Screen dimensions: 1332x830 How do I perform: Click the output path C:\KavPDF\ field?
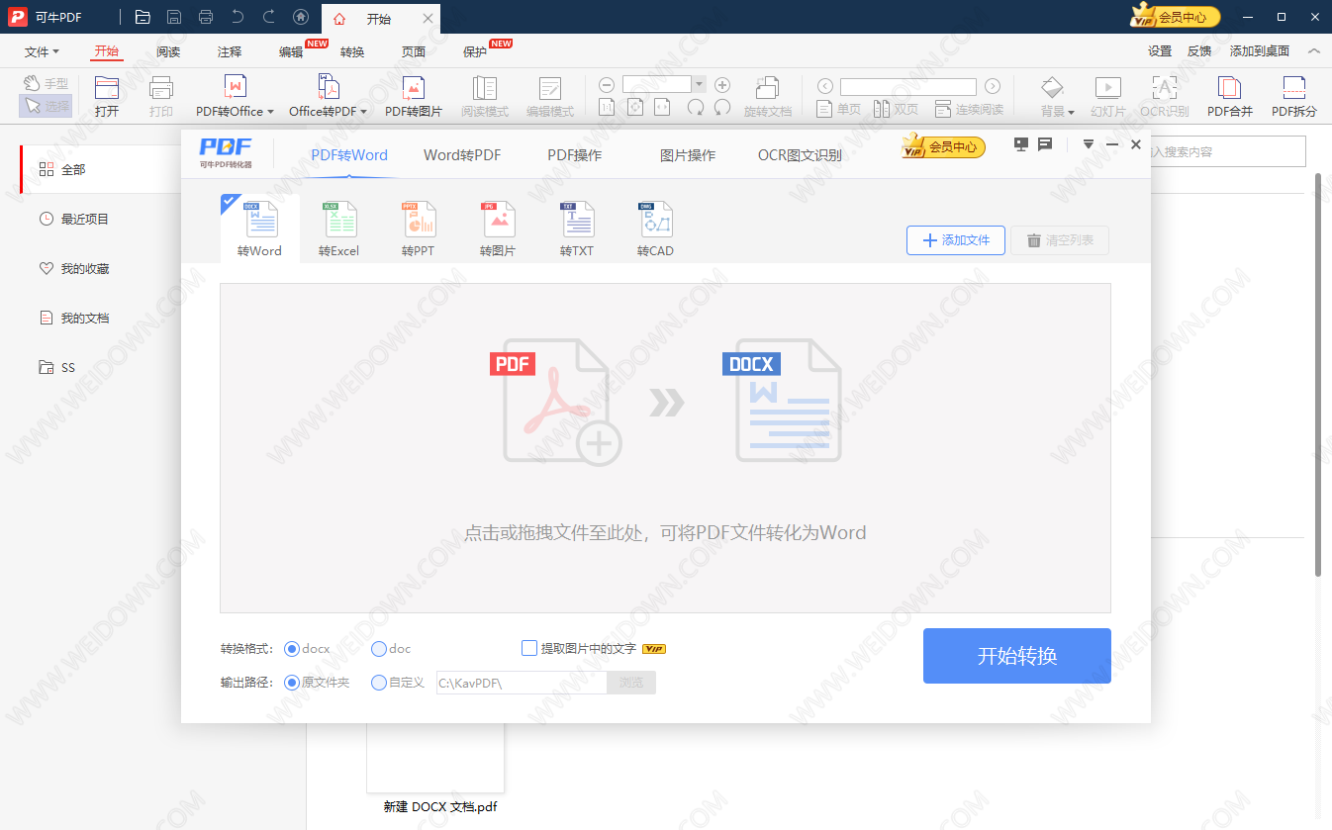click(x=522, y=683)
